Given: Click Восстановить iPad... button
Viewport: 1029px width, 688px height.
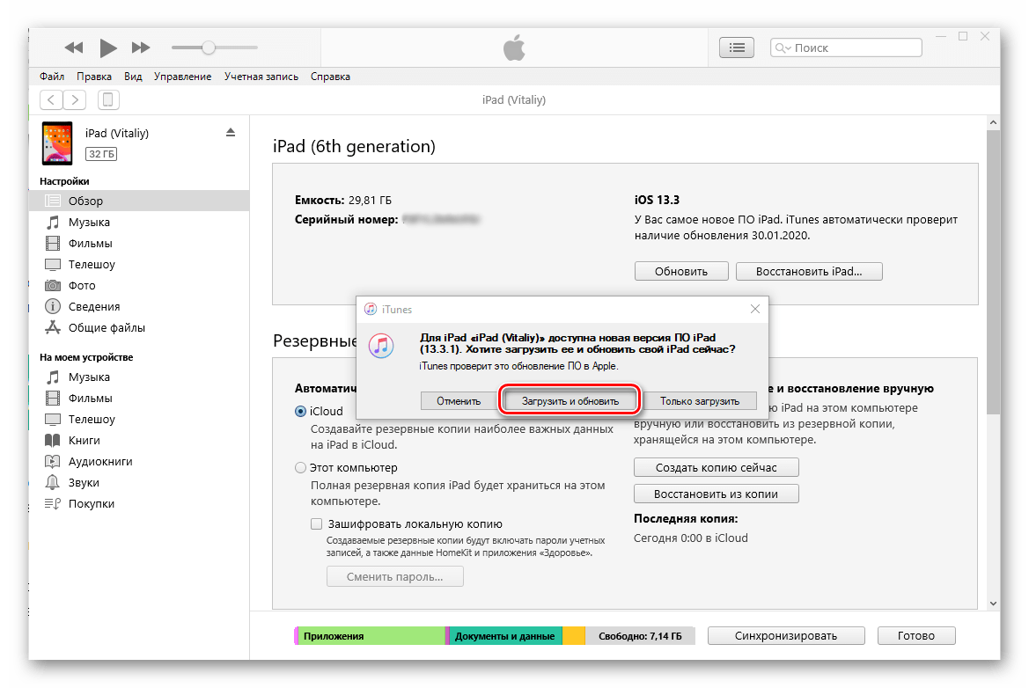Looking at the screenshot, I should coord(809,272).
